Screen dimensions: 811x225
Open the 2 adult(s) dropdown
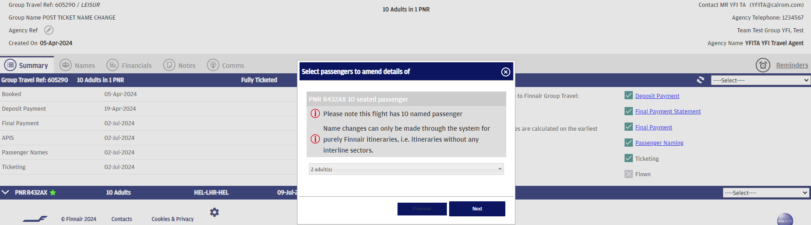[406, 169]
